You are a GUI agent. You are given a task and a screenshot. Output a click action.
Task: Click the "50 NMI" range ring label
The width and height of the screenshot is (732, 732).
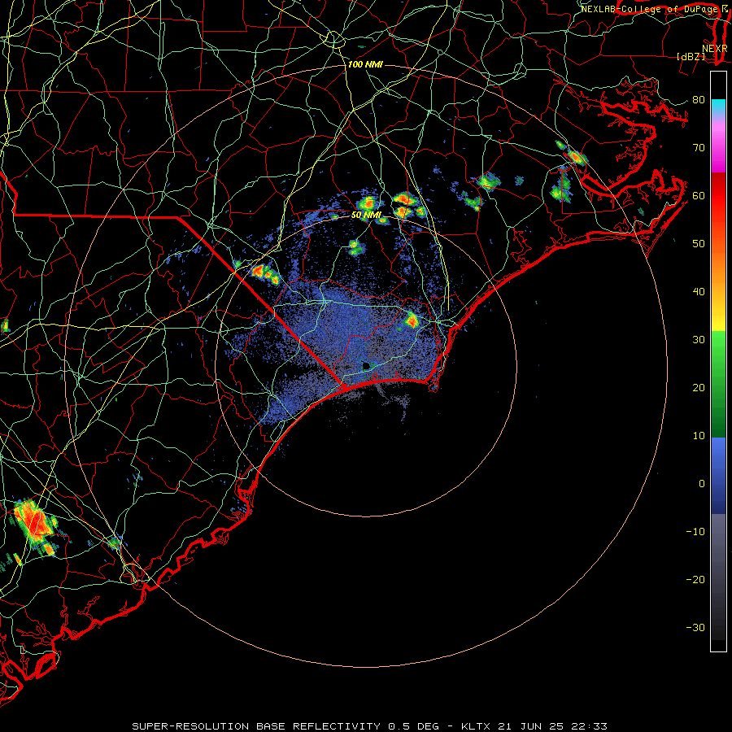click(367, 215)
